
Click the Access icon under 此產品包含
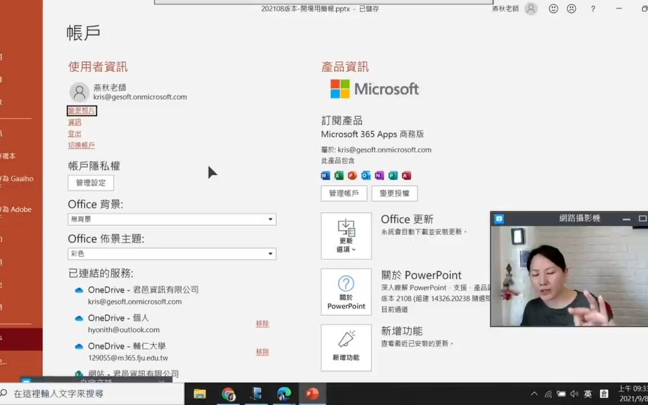click(406, 175)
